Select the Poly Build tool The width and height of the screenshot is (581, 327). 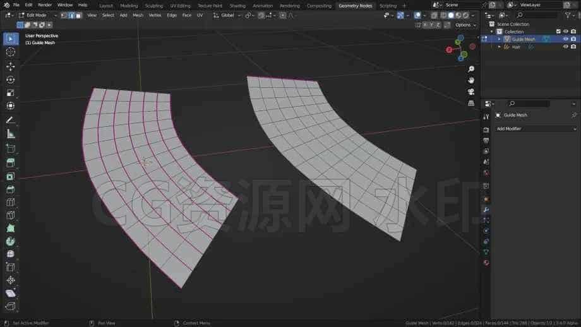[x=11, y=228]
